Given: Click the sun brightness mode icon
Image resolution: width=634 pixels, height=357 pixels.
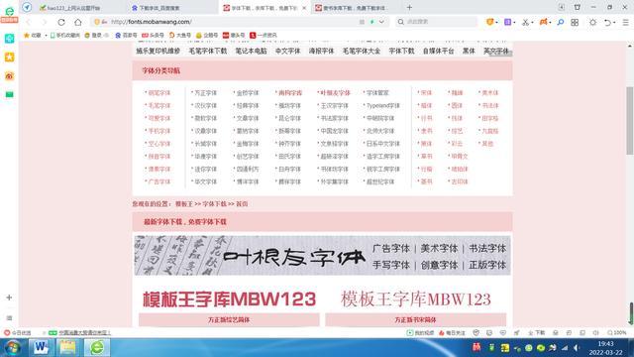Looking at the screenshot, I should 592,22.
